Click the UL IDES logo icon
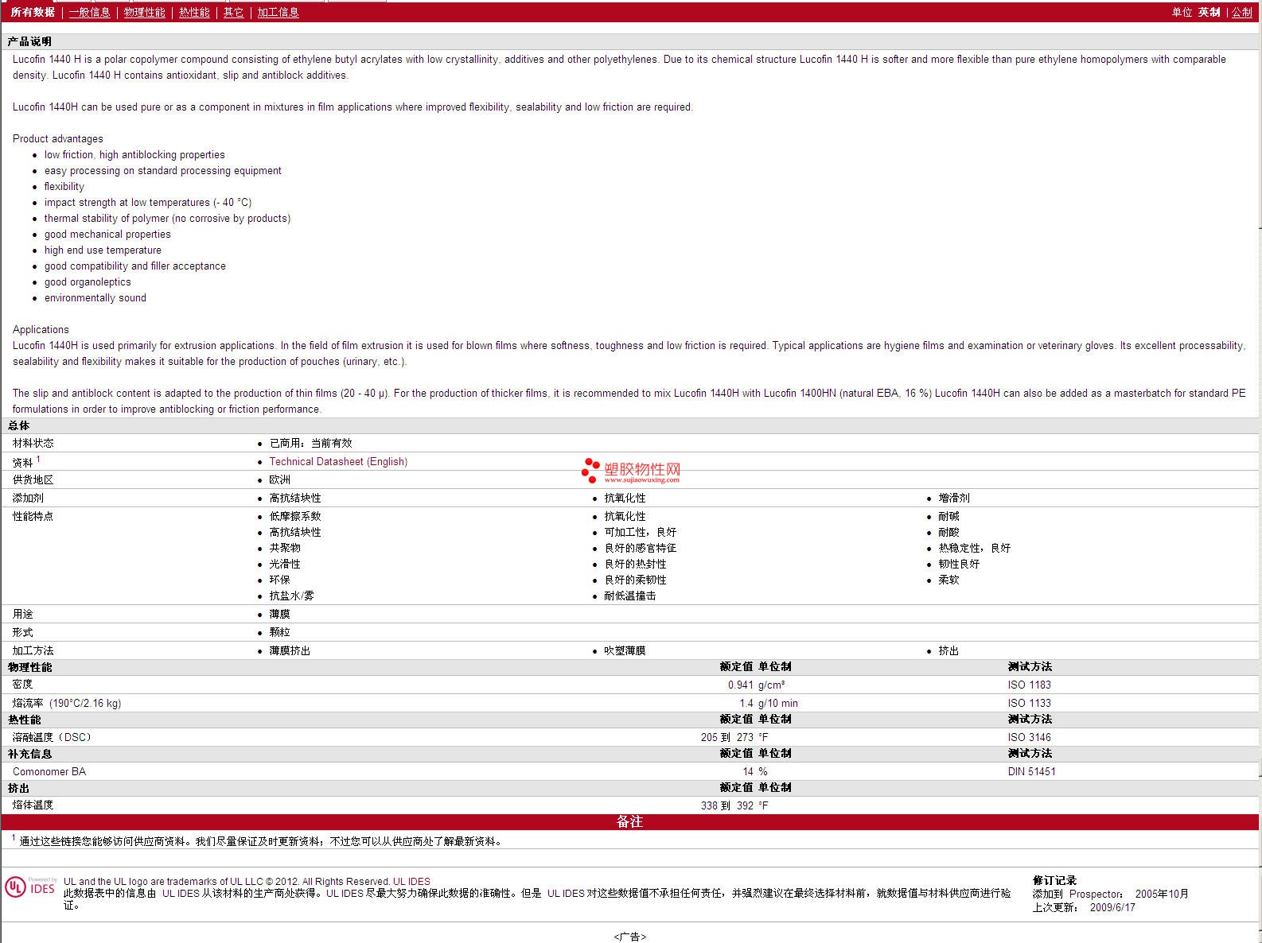The height and width of the screenshot is (943, 1262). [30, 887]
